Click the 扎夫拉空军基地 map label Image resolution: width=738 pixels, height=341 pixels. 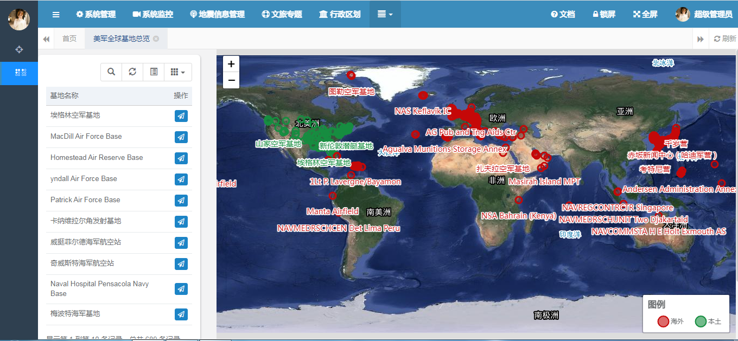(503, 169)
